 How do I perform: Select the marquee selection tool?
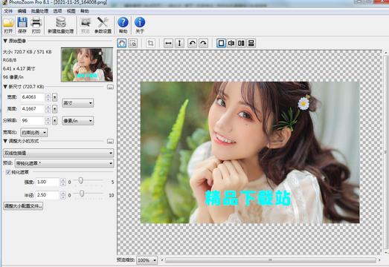[x=132, y=43]
